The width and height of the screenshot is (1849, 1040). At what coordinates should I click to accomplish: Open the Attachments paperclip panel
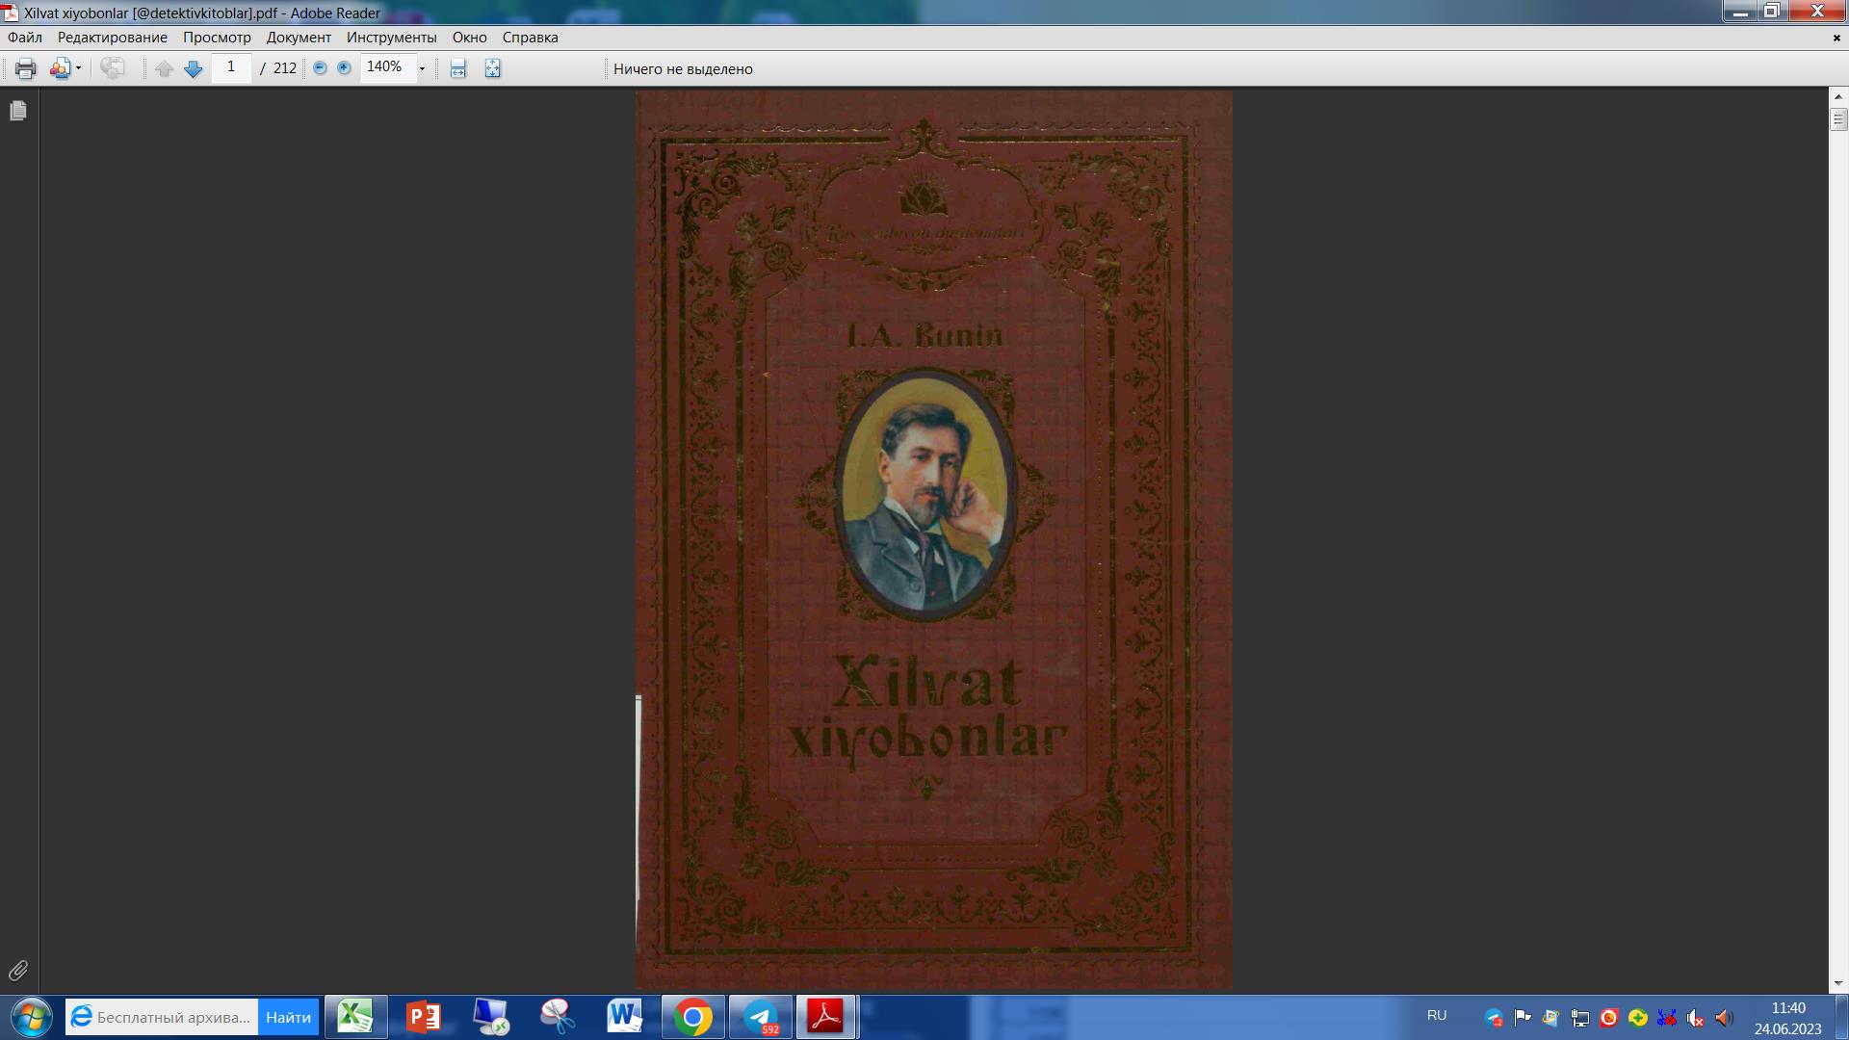click(x=18, y=970)
